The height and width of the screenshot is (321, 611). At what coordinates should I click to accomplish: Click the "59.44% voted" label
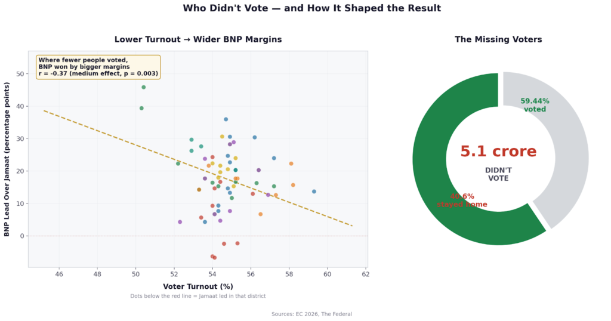click(535, 105)
